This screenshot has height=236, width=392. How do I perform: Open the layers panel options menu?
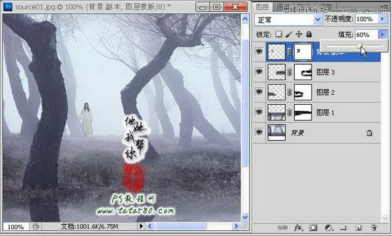[384, 6]
